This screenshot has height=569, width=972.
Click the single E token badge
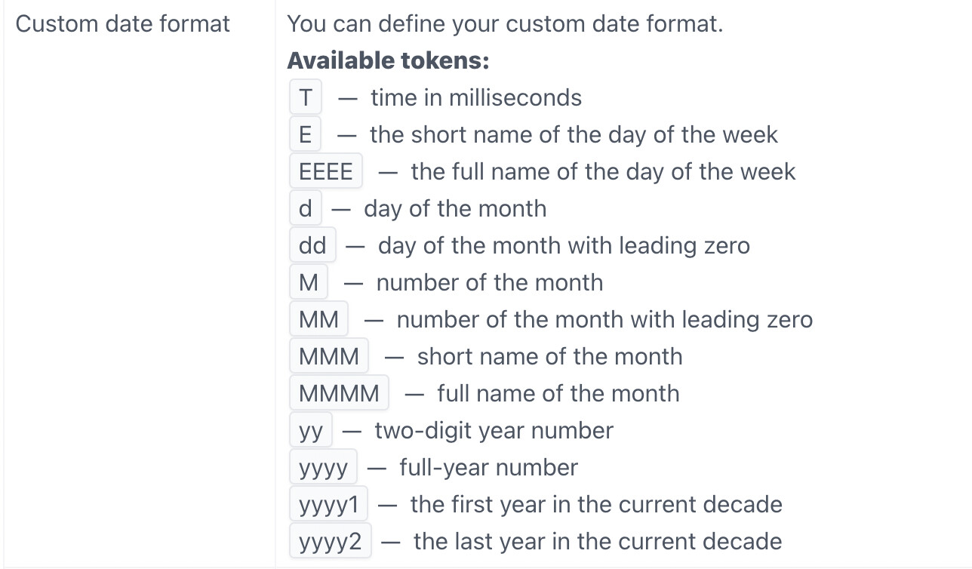tap(305, 135)
